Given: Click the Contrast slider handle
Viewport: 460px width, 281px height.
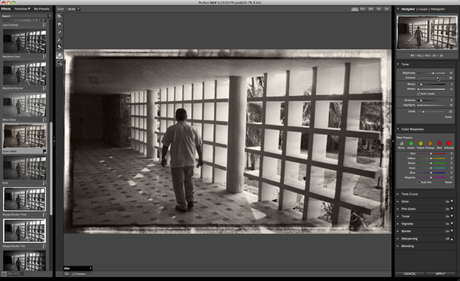Looking at the screenshot, I should (438, 78).
